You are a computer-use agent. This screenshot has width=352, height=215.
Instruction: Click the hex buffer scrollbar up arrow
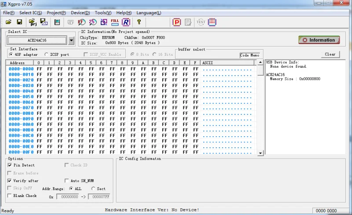pyautogui.click(x=260, y=62)
